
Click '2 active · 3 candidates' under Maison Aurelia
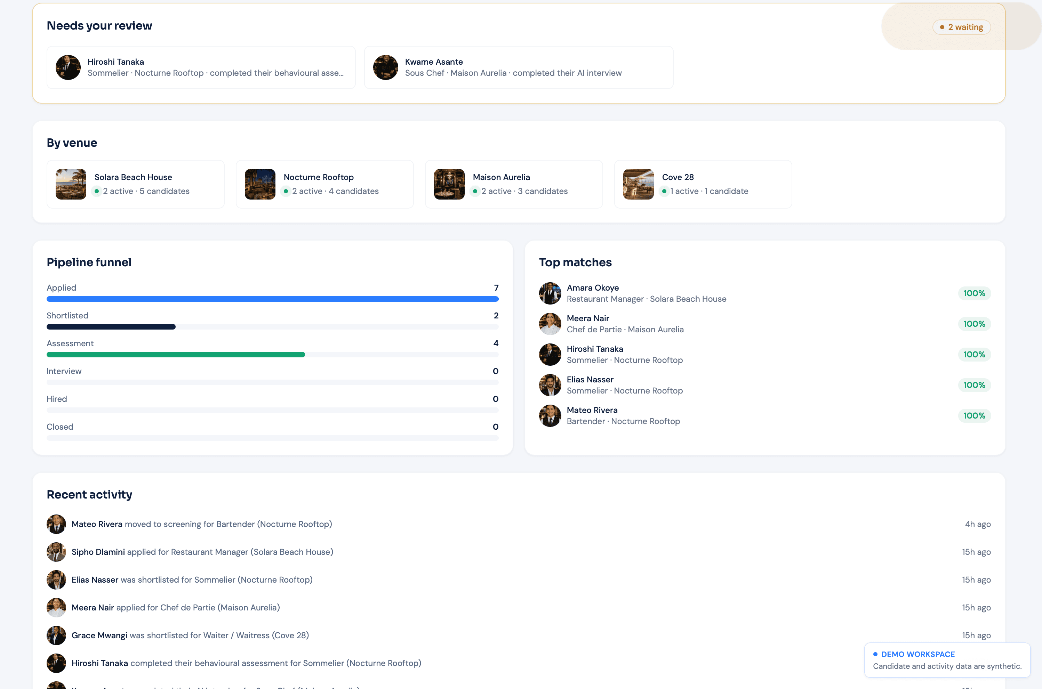pos(524,191)
